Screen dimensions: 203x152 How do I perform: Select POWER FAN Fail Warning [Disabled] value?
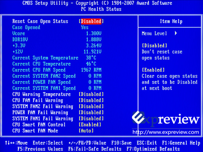click(x=91, y=113)
